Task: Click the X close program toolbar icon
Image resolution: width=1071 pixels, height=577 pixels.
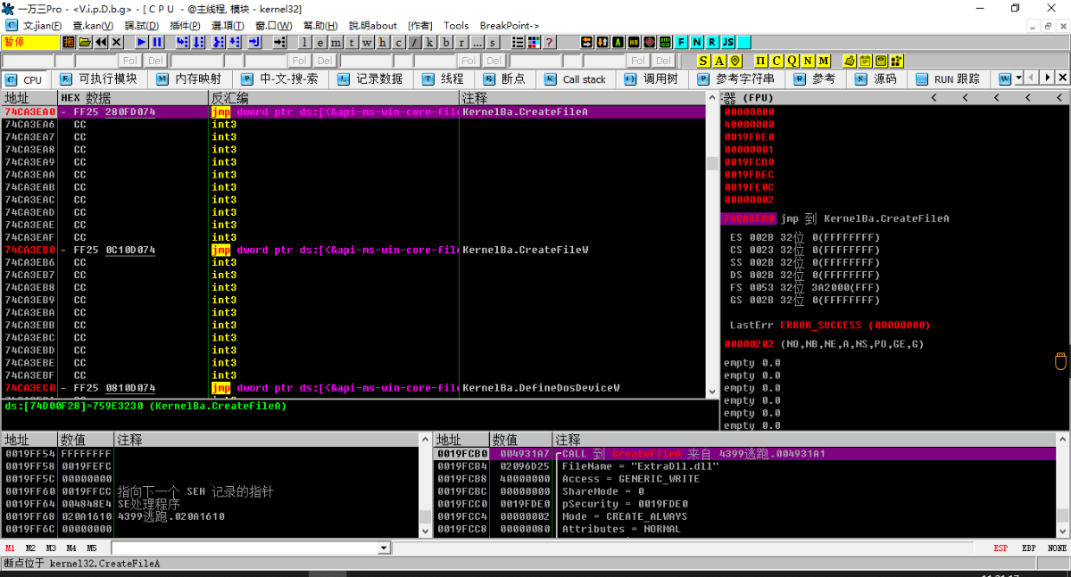Action: (117, 42)
